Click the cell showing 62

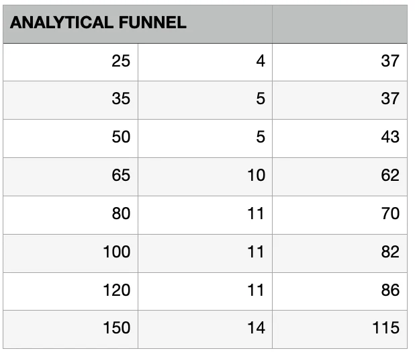340,177
